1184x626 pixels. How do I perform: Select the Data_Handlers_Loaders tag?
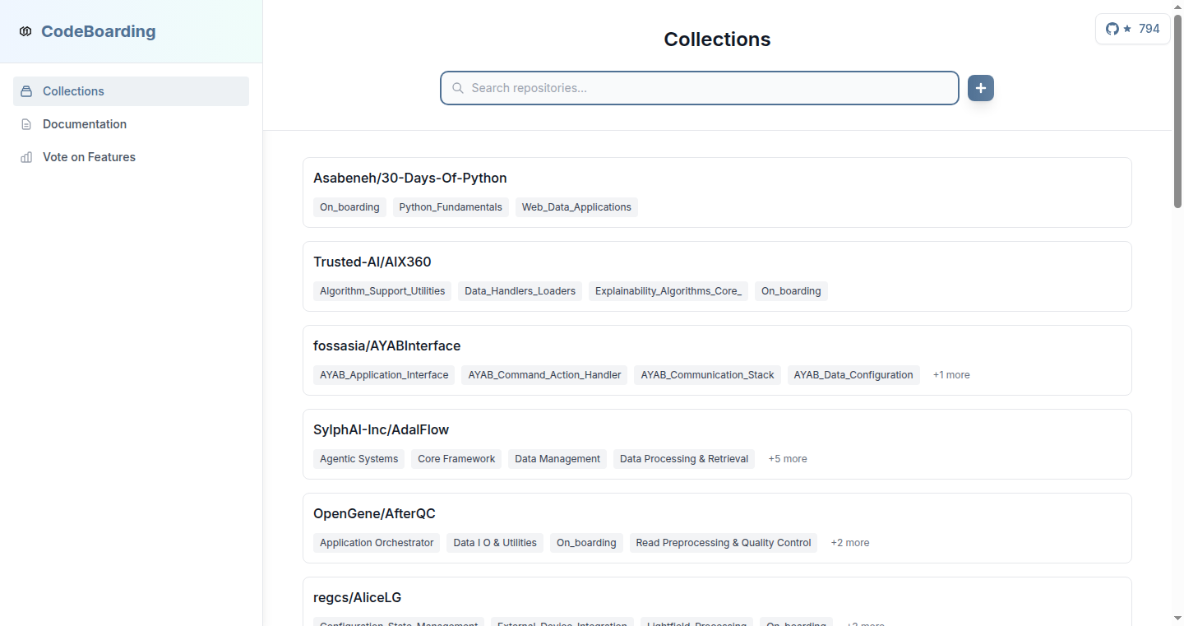tap(520, 291)
